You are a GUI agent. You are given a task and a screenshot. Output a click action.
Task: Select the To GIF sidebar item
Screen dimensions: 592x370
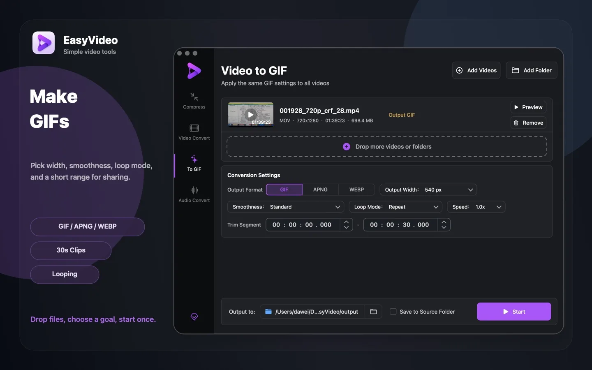coord(194,163)
